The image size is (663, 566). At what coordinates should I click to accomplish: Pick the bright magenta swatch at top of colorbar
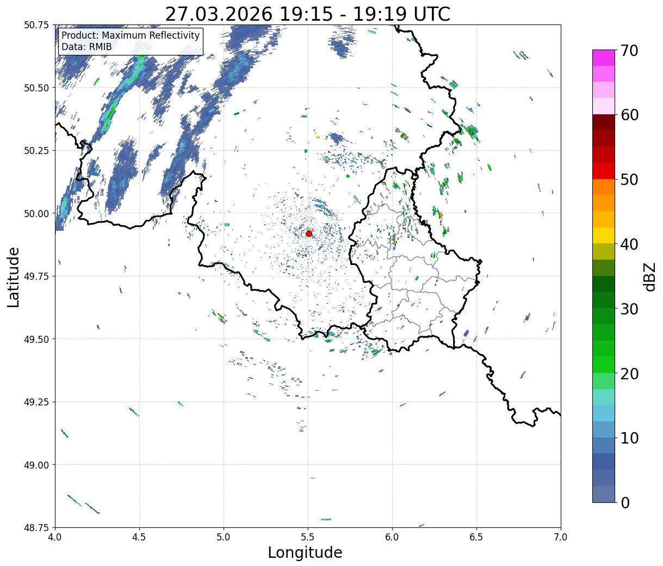pos(604,58)
